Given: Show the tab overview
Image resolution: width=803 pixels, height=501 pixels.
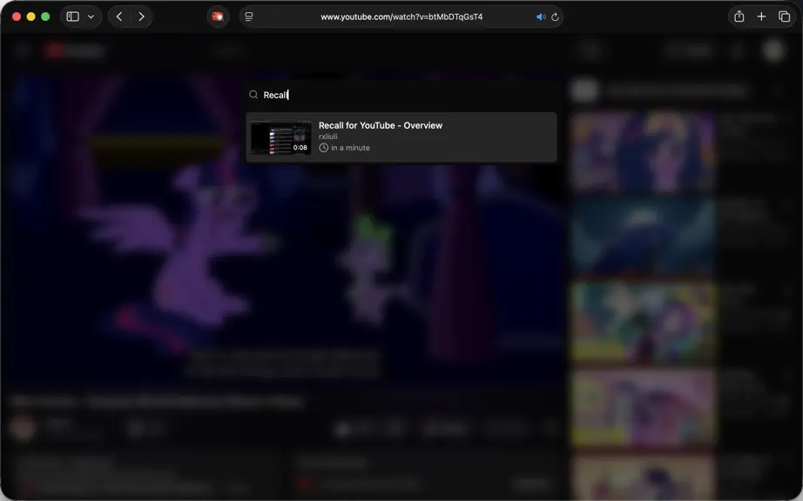Looking at the screenshot, I should (x=784, y=17).
